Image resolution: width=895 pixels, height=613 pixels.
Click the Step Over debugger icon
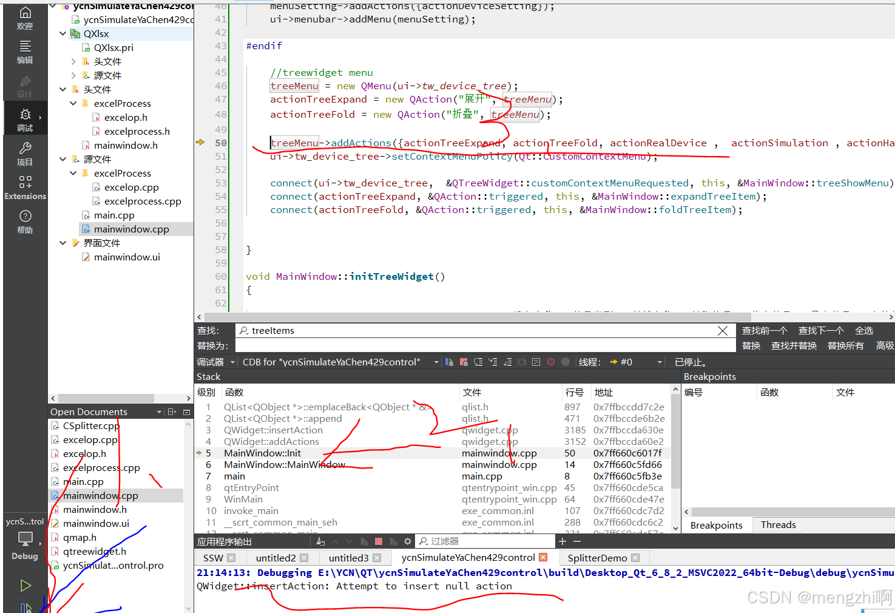[x=478, y=362]
